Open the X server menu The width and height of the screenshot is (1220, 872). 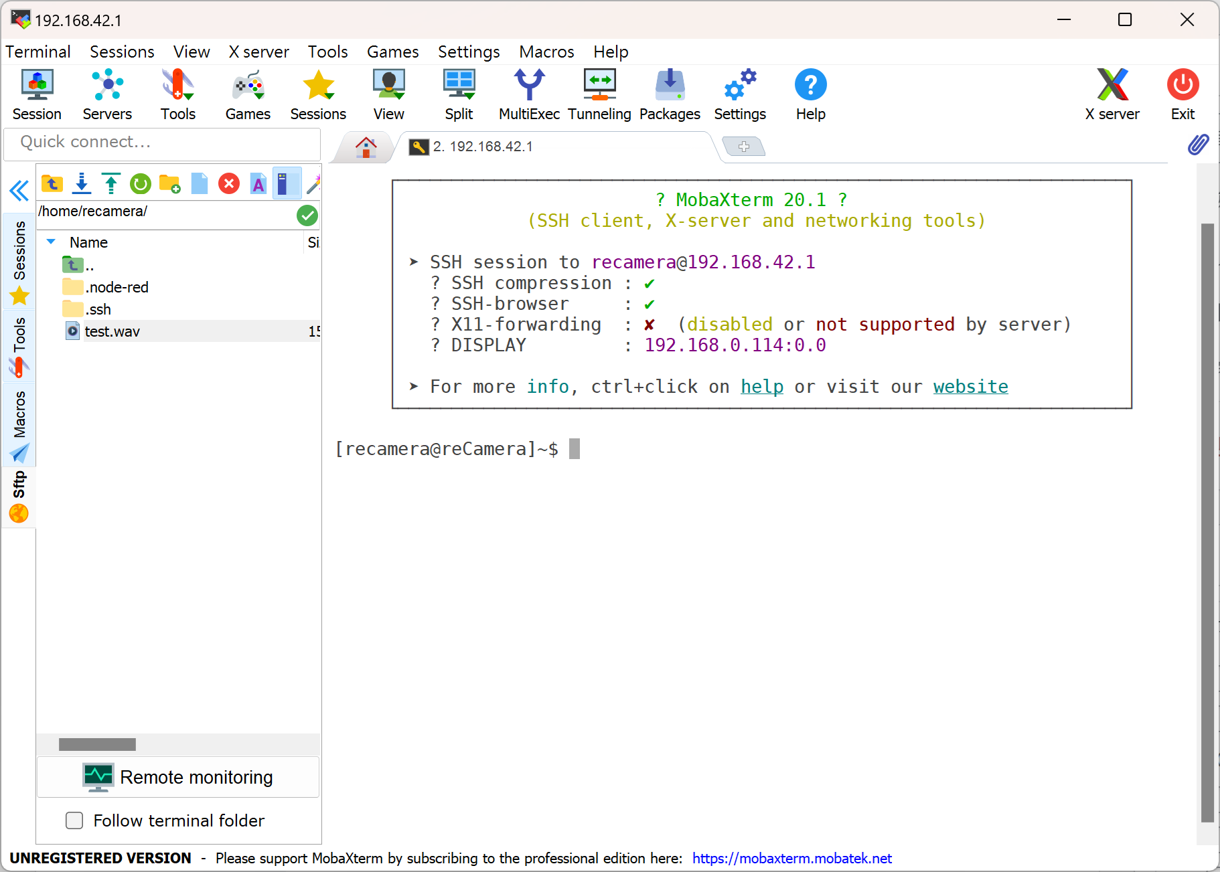[259, 52]
